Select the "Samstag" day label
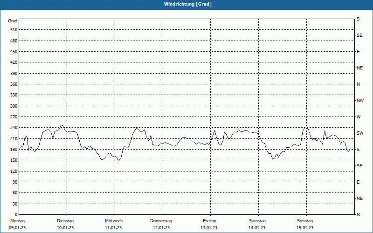 pyautogui.click(x=257, y=221)
